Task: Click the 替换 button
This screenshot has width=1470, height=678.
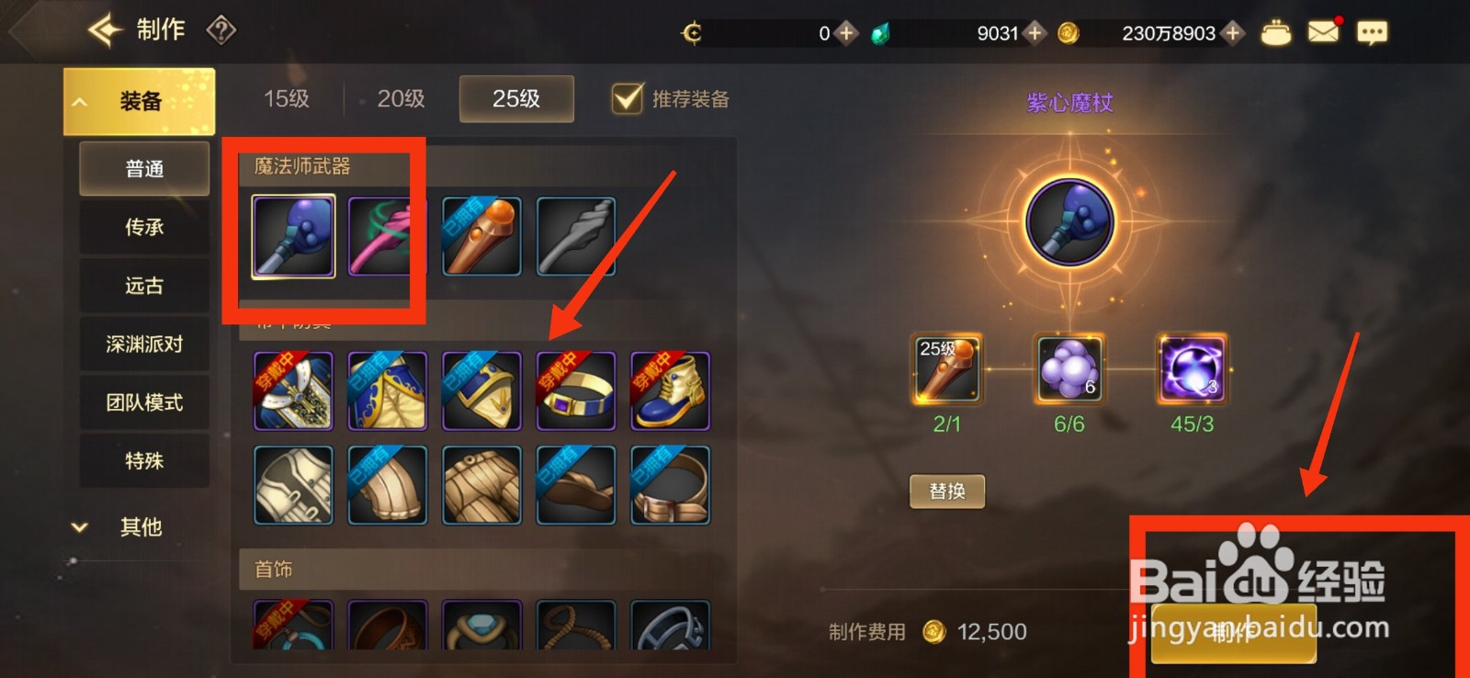Action: (x=947, y=491)
